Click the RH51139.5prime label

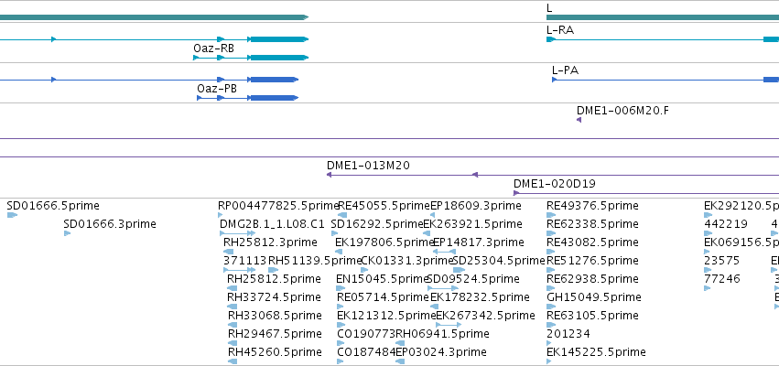315,261
